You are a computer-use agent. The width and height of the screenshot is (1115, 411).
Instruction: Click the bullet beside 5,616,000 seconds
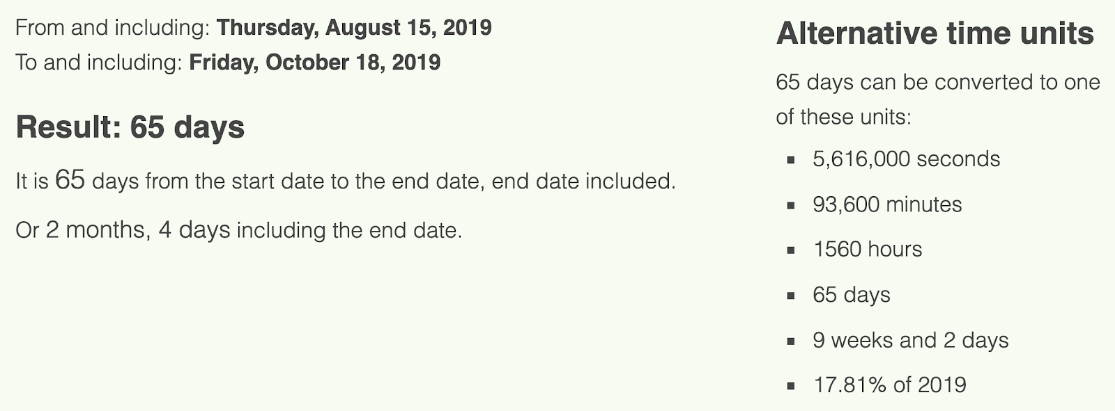pos(791,160)
